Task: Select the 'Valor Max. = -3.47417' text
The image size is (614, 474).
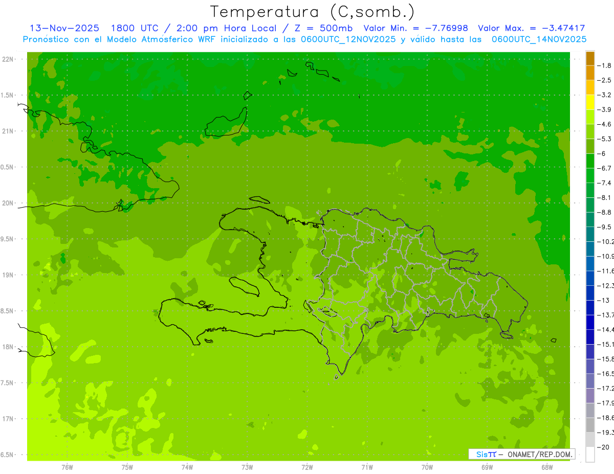Action: [x=531, y=28]
